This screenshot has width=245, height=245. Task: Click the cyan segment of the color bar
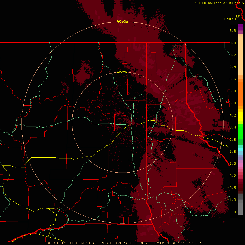[240, 150]
